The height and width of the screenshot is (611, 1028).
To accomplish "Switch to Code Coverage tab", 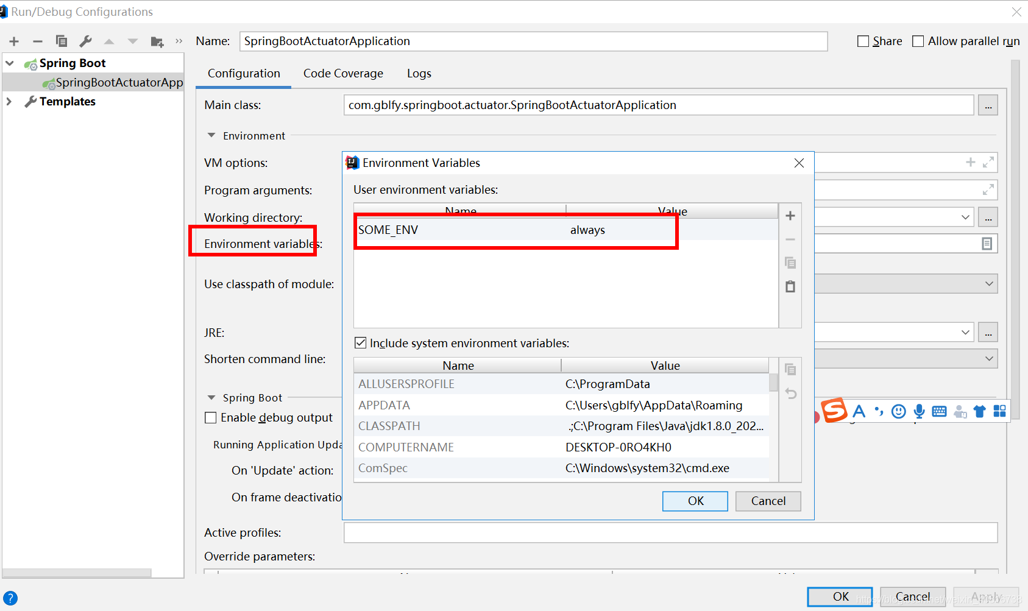I will click(x=343, y=73).
